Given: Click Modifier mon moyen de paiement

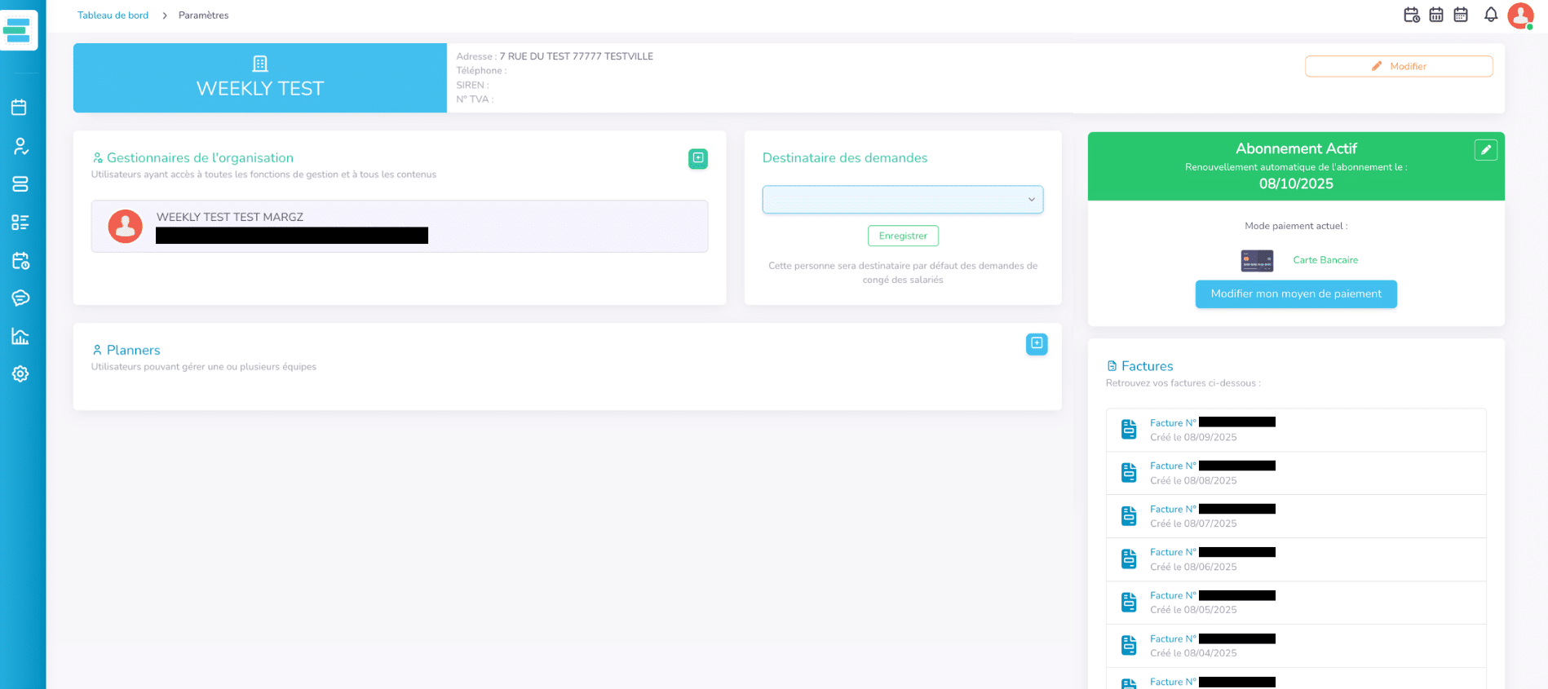Looking at the screenshot, I should point(1296,294).
